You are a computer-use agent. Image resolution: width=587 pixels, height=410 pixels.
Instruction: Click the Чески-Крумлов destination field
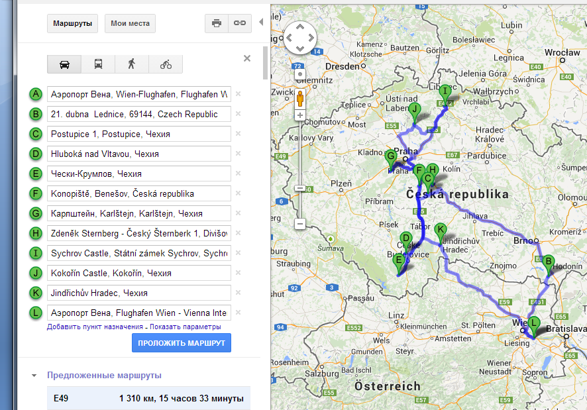click(138, 174)
